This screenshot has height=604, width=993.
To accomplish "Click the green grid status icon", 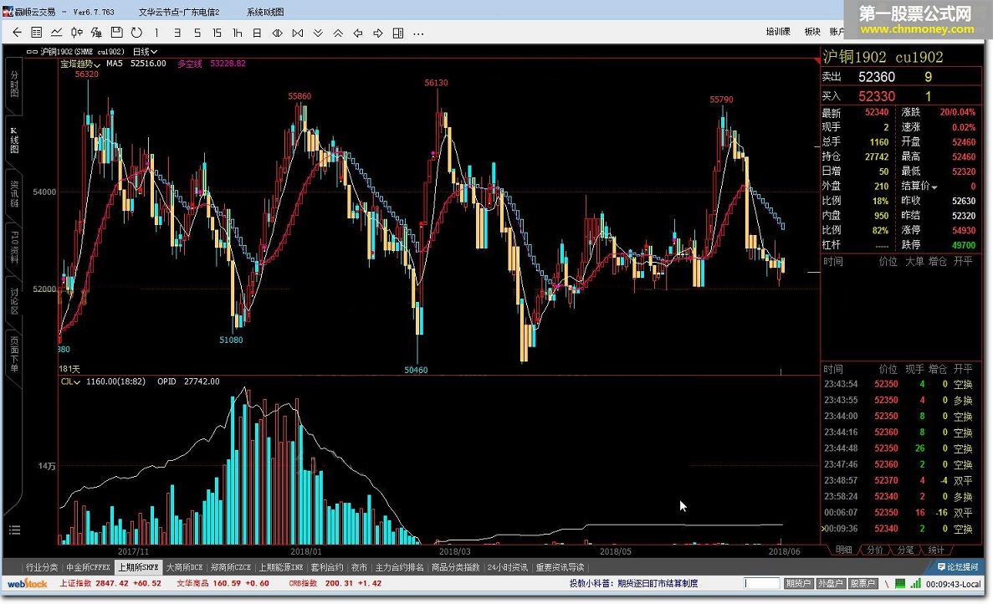I will pyautogui.click(x=900, y=584).
